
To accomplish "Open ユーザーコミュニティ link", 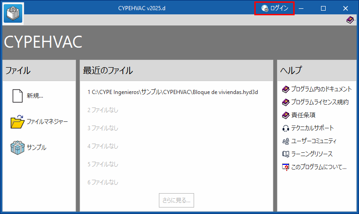I will (x=314, y=141).
